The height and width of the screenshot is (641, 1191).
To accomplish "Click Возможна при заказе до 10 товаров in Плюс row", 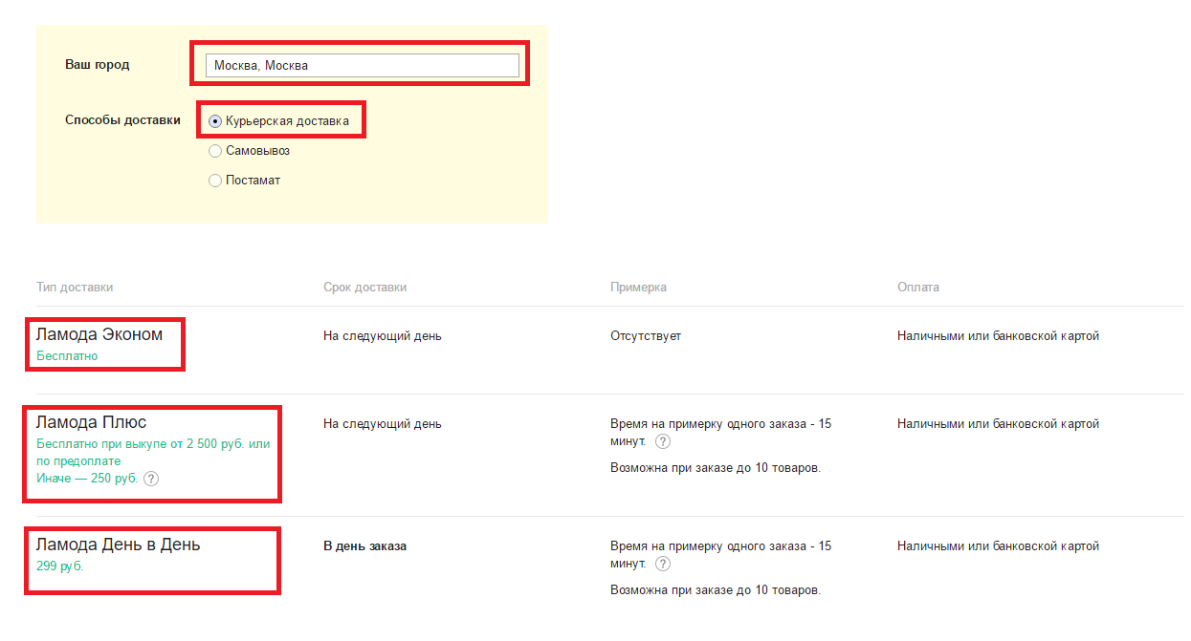I will point(716,468).
